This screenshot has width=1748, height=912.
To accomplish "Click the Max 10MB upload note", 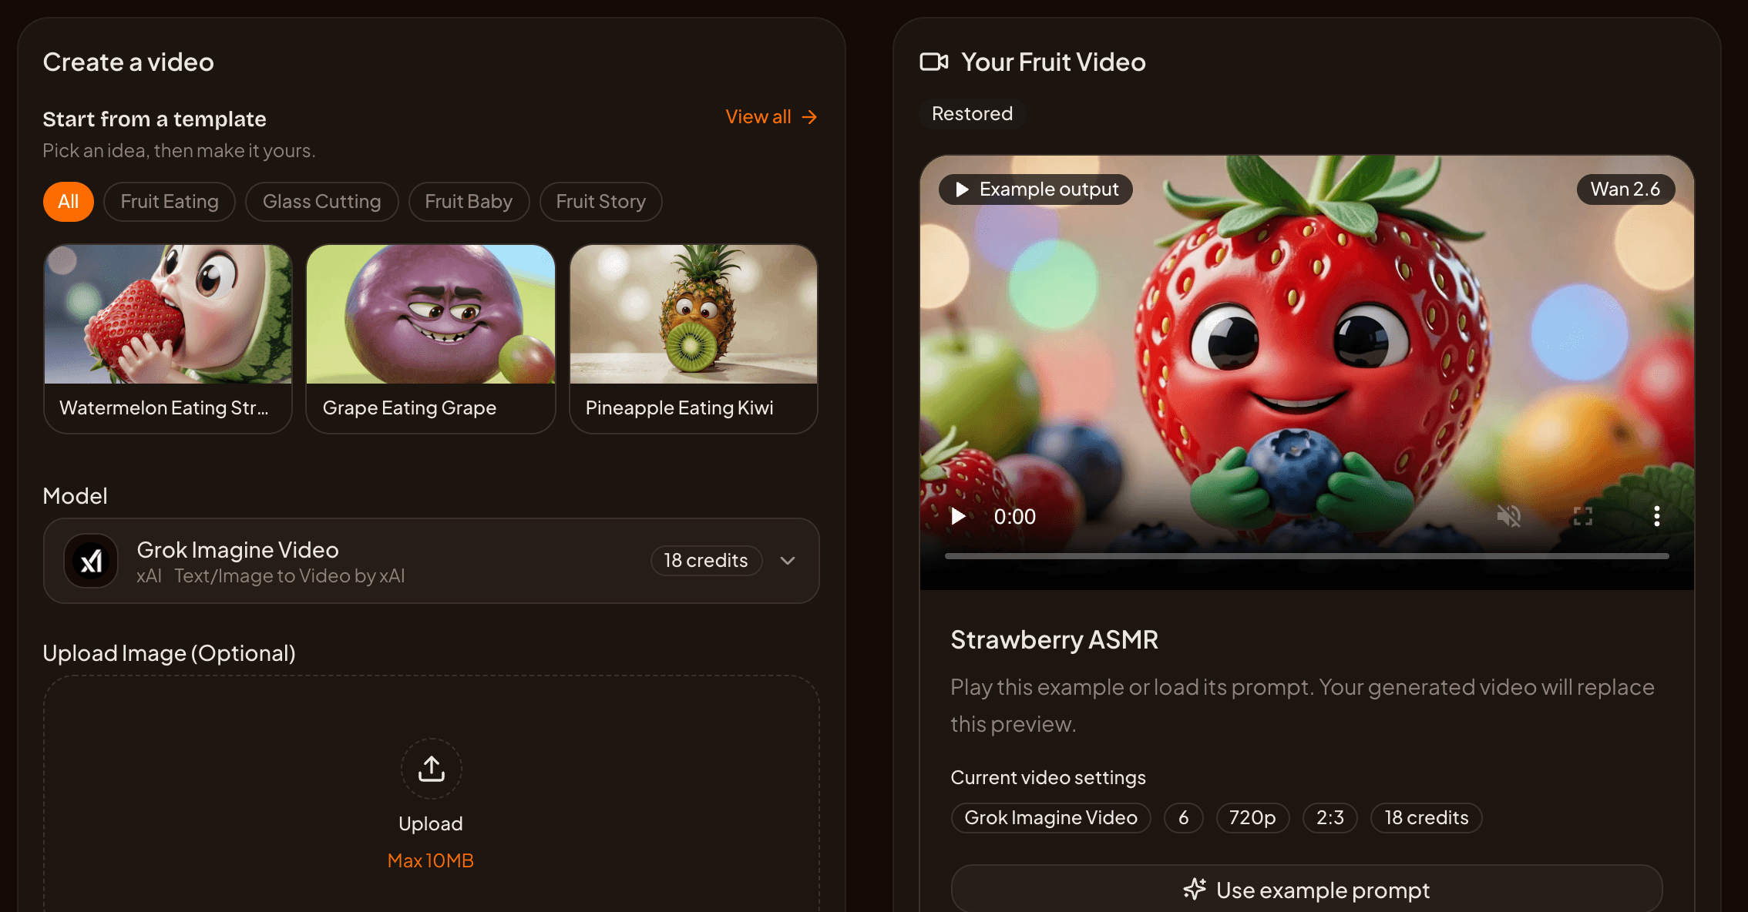I will [431, 860].
